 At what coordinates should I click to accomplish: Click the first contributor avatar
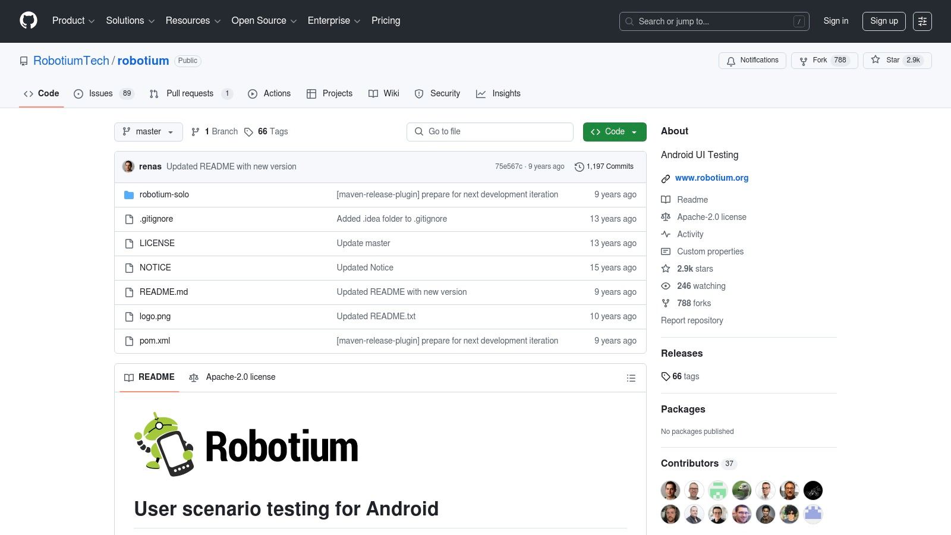click(x=670, y=491)
